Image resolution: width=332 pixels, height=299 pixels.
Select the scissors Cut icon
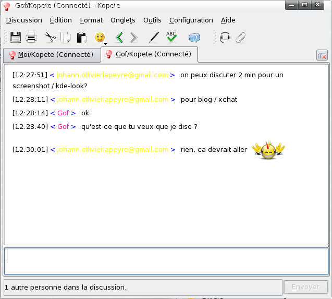[50, 38]
